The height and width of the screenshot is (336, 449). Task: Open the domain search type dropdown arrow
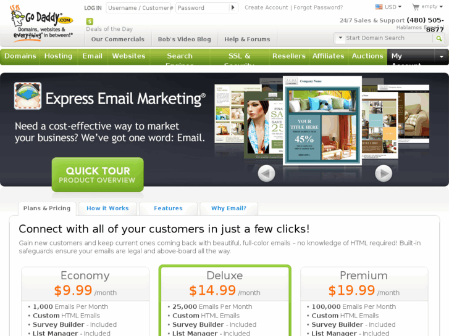click(x=340, y=38)
